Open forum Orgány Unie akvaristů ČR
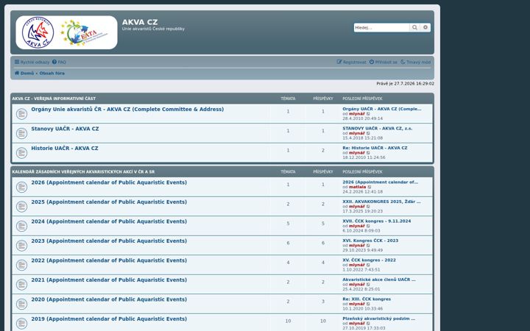The height and width of the screenshot is (331, 530). [127, 109]
